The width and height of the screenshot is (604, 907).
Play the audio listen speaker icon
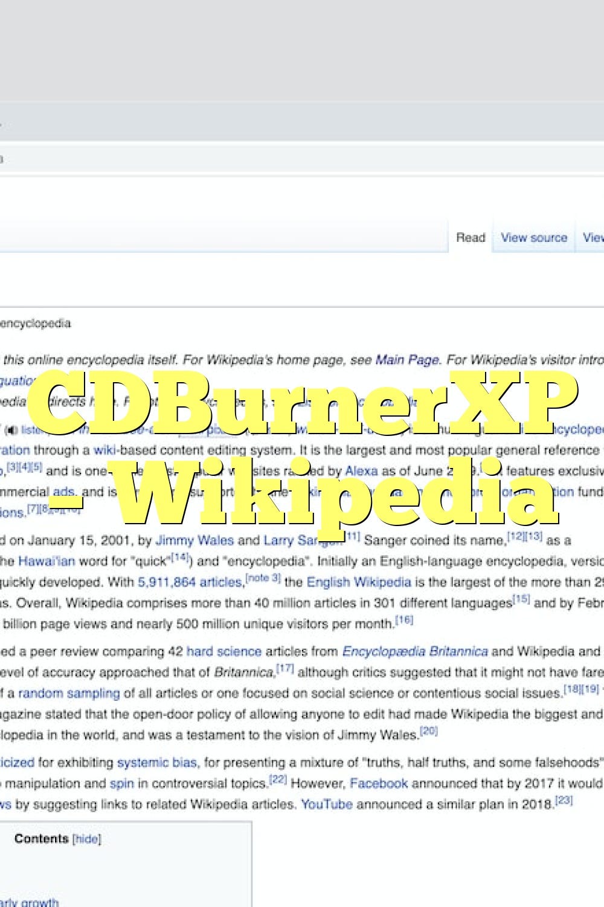(11, 431)
